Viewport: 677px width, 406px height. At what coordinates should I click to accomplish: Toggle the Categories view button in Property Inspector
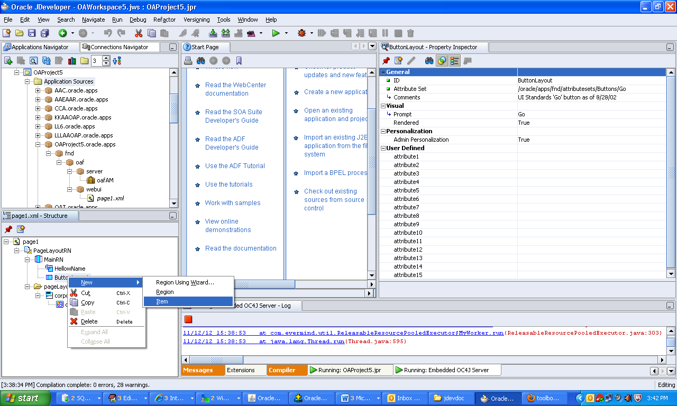point(454,61)
